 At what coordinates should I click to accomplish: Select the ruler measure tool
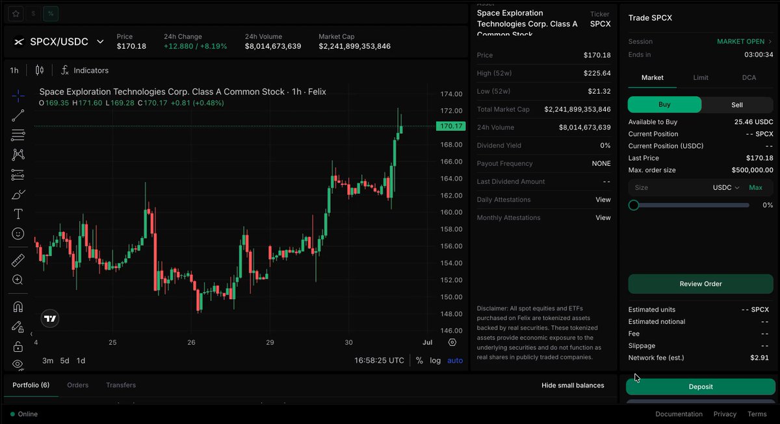pos(18,260)
